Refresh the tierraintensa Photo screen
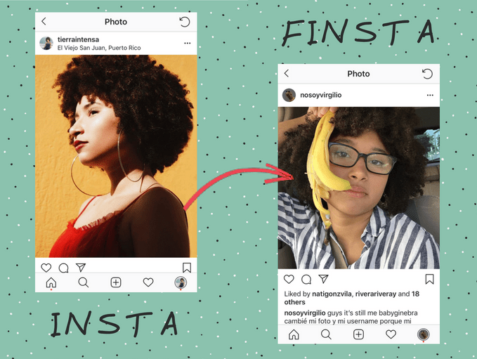Screen dimensions: 477x359 coord(185,22)
